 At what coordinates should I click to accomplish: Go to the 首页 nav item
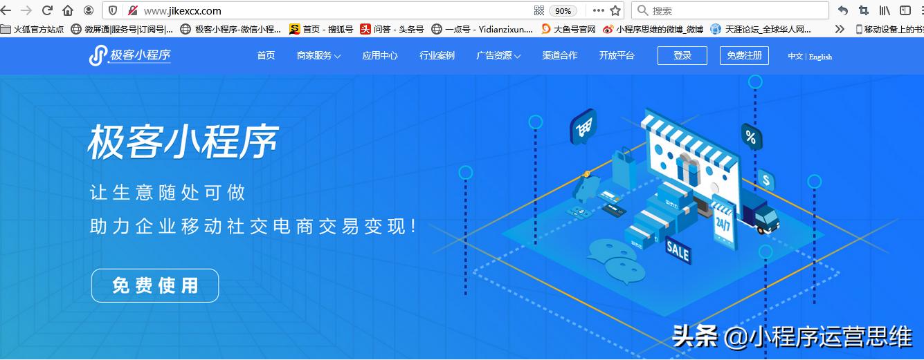coord(266,55)
